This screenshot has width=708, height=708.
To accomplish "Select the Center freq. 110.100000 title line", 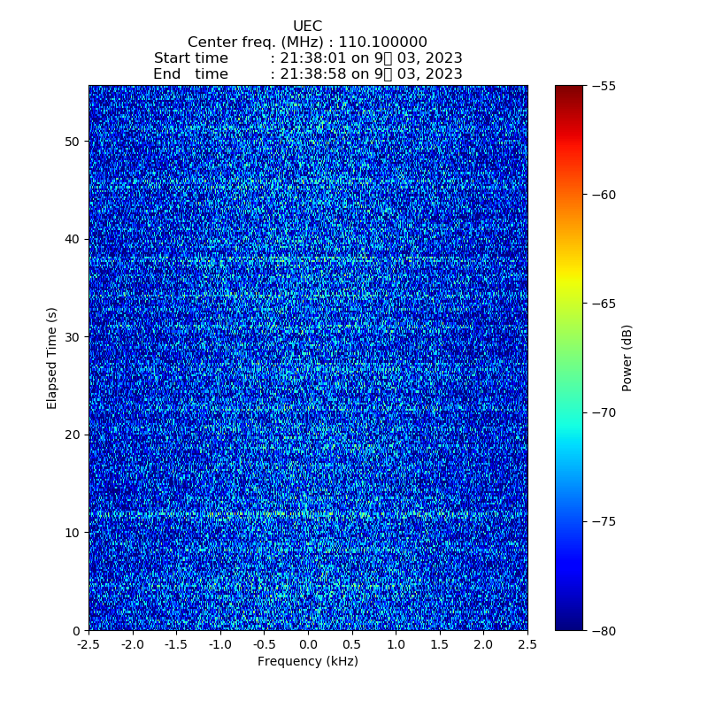I will pyautogui.click(x=307, y=42).
